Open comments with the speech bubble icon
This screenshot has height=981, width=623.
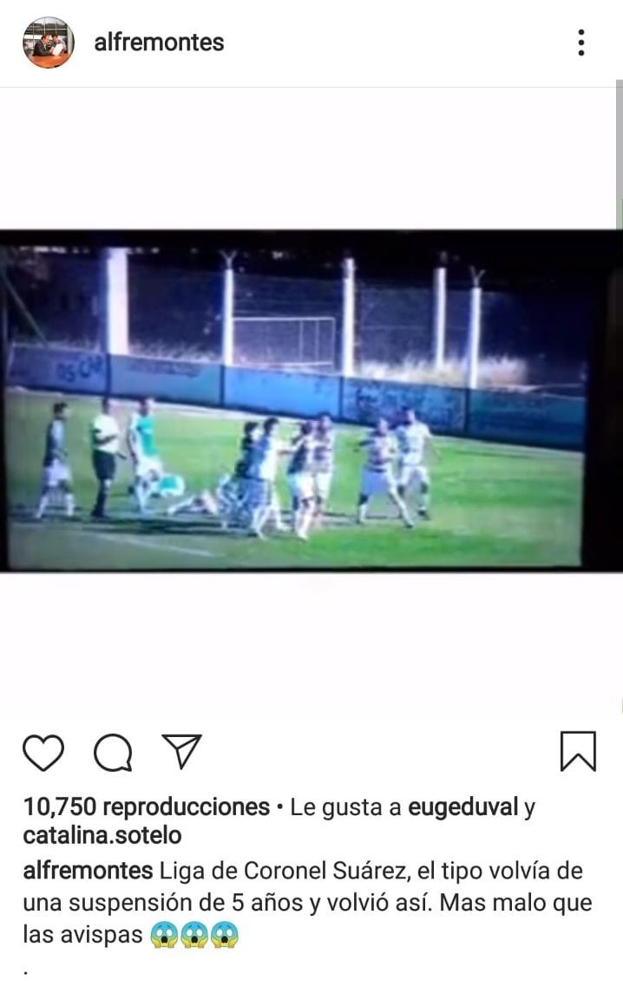pyautogui.click(x=113, y=753)
